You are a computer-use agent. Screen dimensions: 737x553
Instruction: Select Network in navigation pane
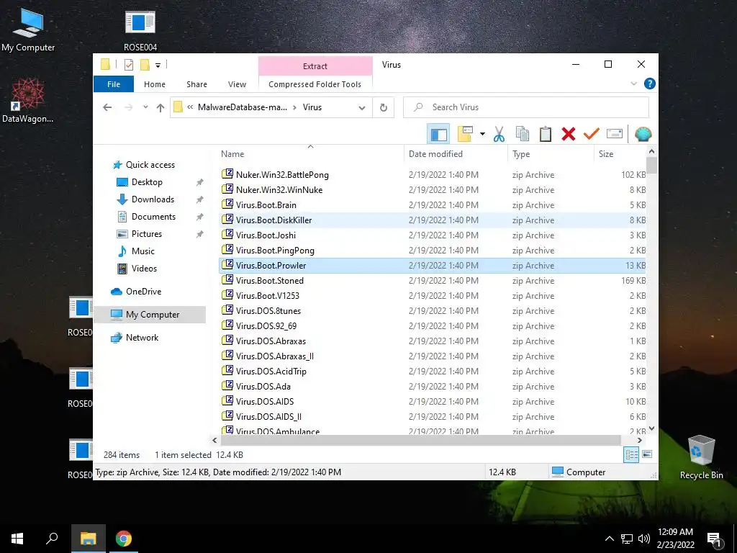pyautogui.click(x=142, y=338)
